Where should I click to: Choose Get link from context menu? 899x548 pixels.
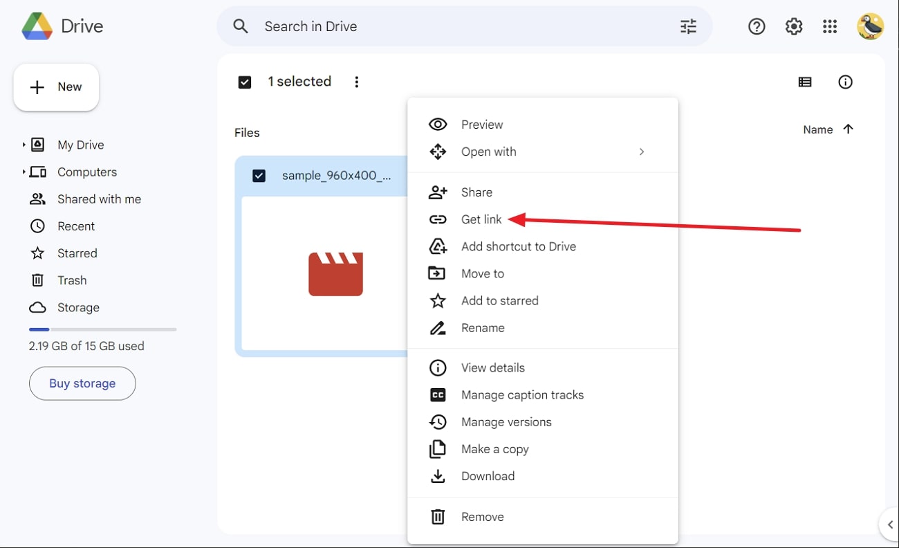481,219
